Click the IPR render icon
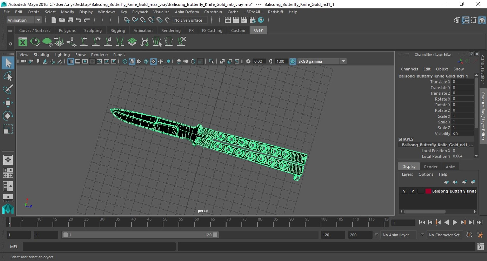 tap(244, 20)
